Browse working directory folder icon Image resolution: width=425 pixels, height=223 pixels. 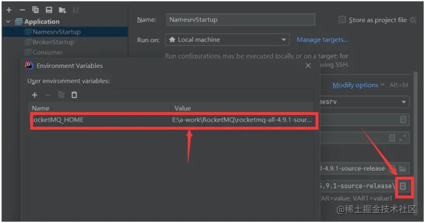coord(402,169)
